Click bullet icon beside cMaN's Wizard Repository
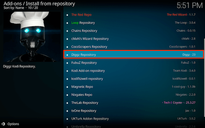The height and width of the screenshot is (128, 205). [67, 39]
